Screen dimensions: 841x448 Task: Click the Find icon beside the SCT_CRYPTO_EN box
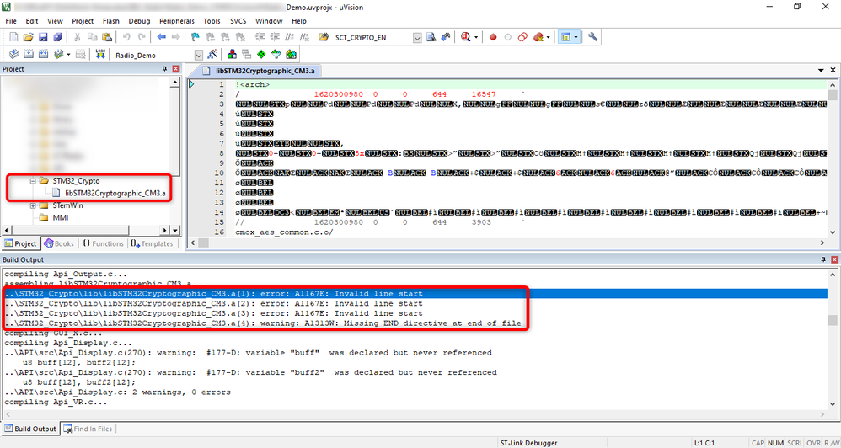[431, 38]
